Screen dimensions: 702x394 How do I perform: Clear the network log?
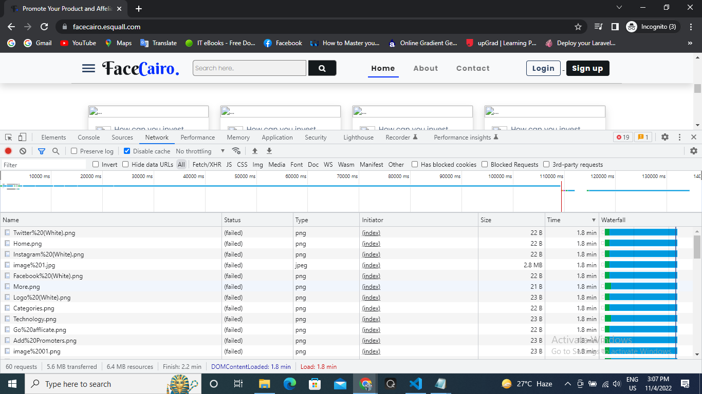(23, 151)
